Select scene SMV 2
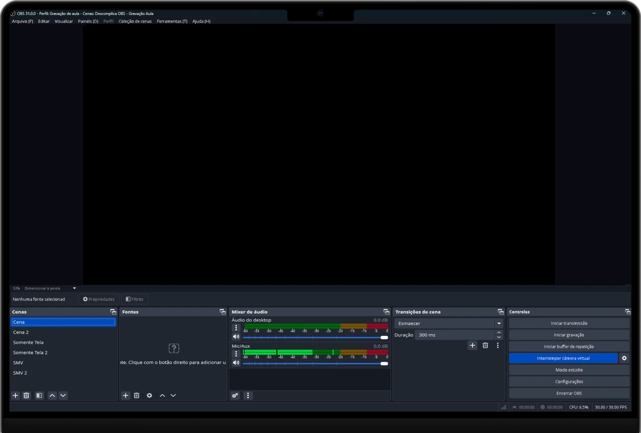Screen dimensions: 641x433 pyautogui.click(x=64, y=373)
